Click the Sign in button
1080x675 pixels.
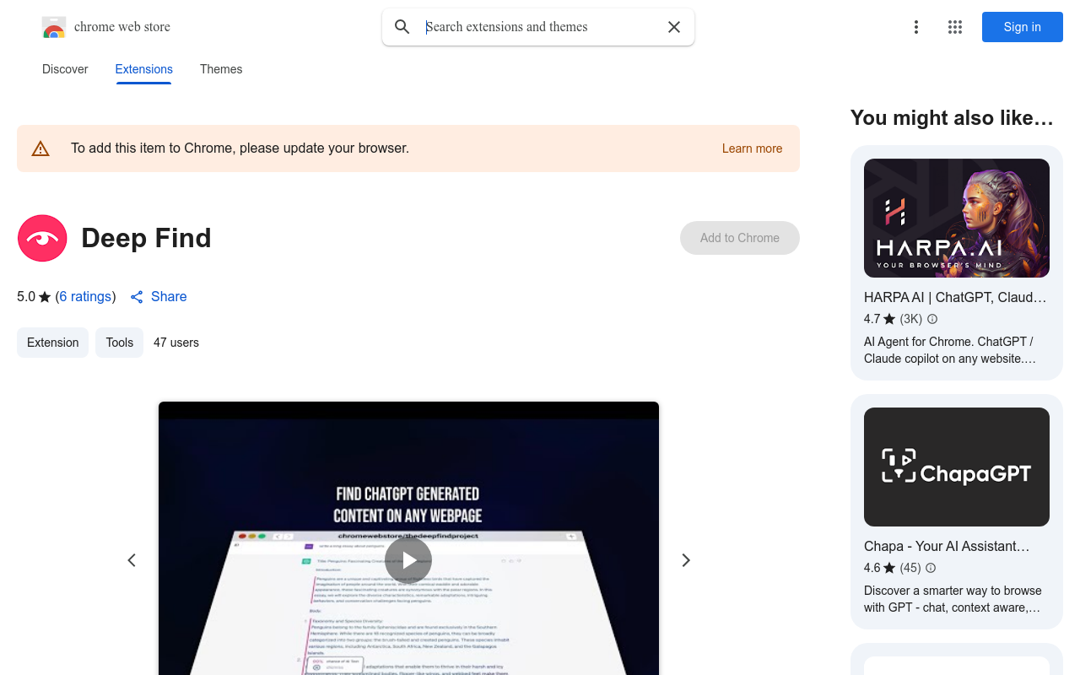point(1023,27)
